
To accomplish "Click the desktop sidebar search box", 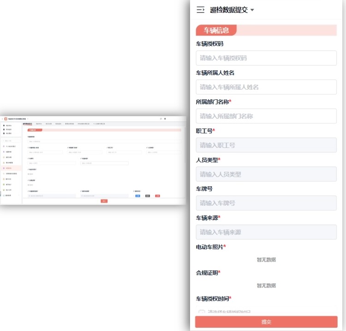I will [11, 141].
